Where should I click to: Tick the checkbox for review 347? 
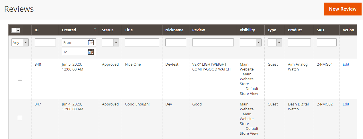(x=20, y=118)
